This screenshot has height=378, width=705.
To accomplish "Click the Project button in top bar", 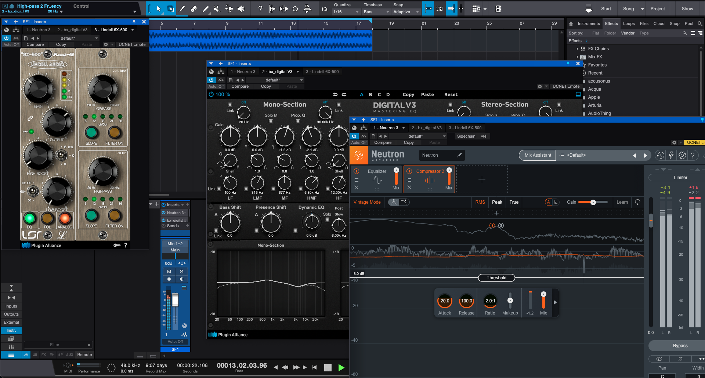I will click(x=658, y=9).
